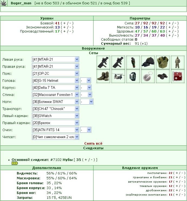
Task: Click minus next to гранатами и бомбами skill
Action: (x=182, y=177)
